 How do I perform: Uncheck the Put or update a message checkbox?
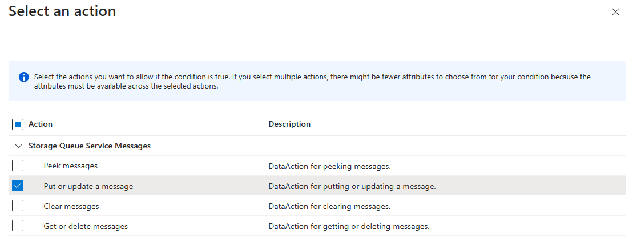click(18, 186)
